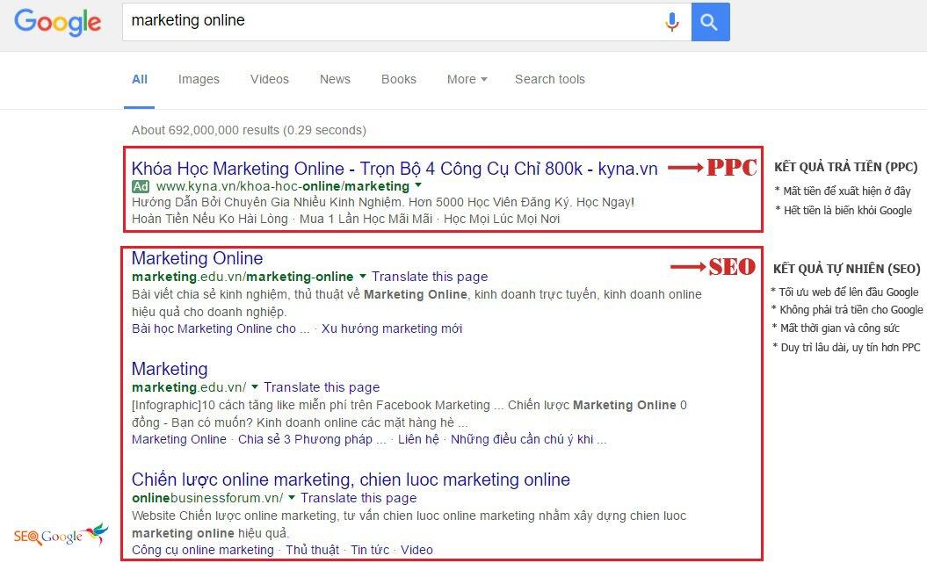Open the 'Marketing Online' sitelink under the Marketing result
Image resolution: width=927 pixels, height=570 pixels.
(x=179, y=439)
